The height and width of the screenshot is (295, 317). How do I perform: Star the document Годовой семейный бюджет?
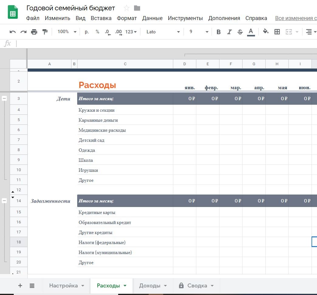[x=126, y=8]
